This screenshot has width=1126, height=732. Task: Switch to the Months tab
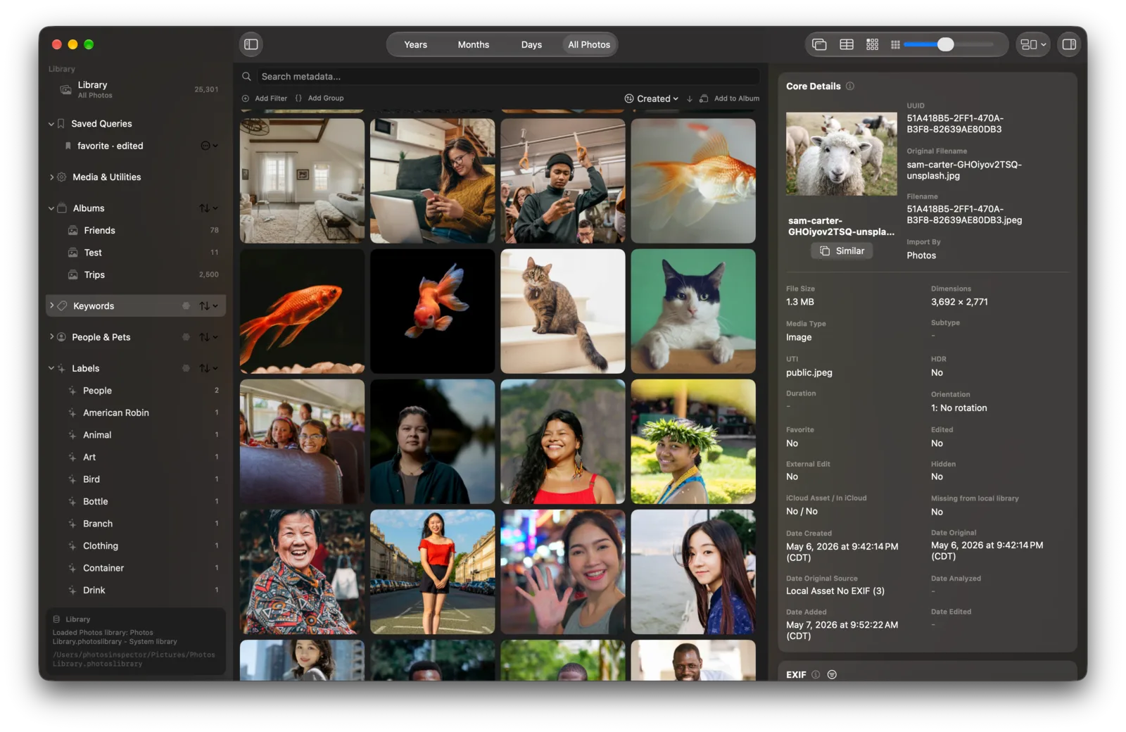[473, 44]
